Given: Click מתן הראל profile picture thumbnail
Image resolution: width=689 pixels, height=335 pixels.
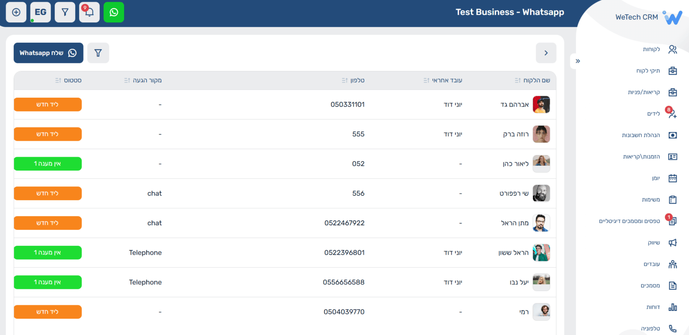Looking at the screenshot, I should [541, 223].
